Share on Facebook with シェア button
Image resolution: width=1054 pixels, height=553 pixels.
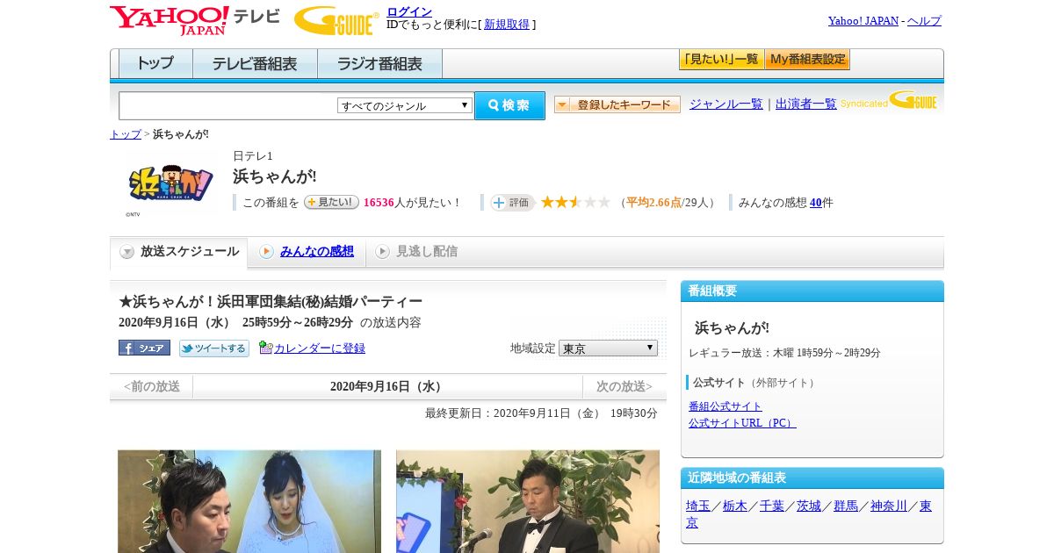144,348
